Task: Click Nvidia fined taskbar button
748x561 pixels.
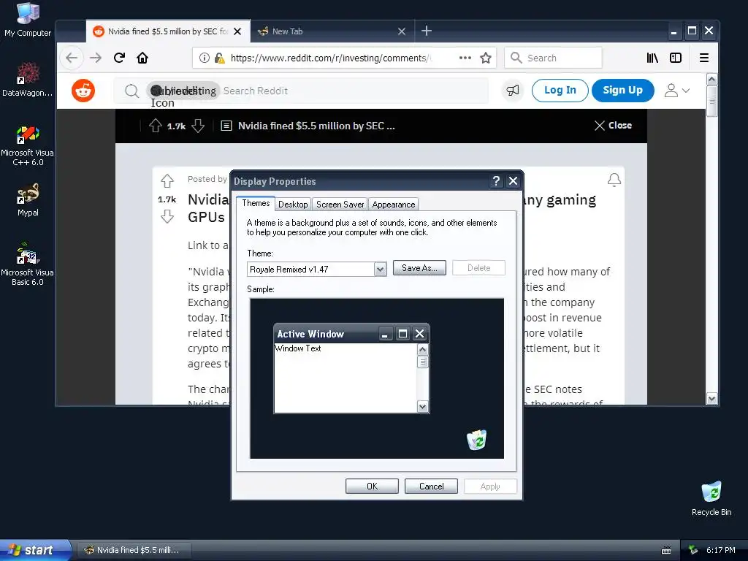Action: [x=134, y=550]
